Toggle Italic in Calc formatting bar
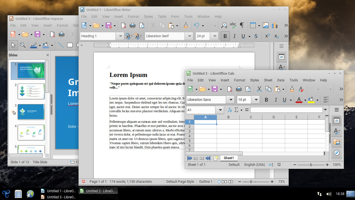Screen dimensions: 355x200 [276, 100]
